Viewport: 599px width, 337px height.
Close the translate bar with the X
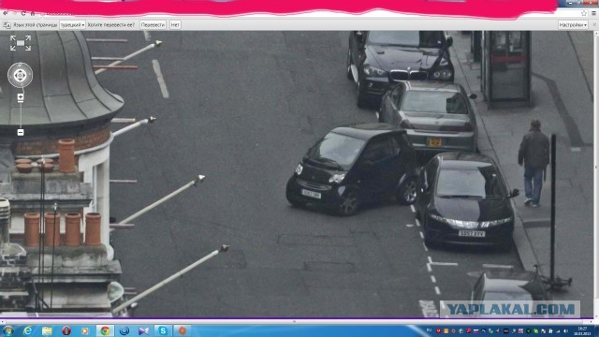[x=594, y=25]
